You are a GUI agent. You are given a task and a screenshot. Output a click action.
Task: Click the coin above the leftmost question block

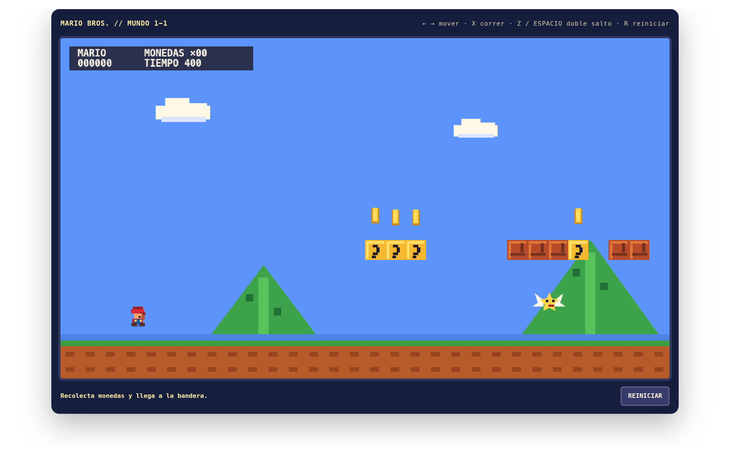pos(375,215)
